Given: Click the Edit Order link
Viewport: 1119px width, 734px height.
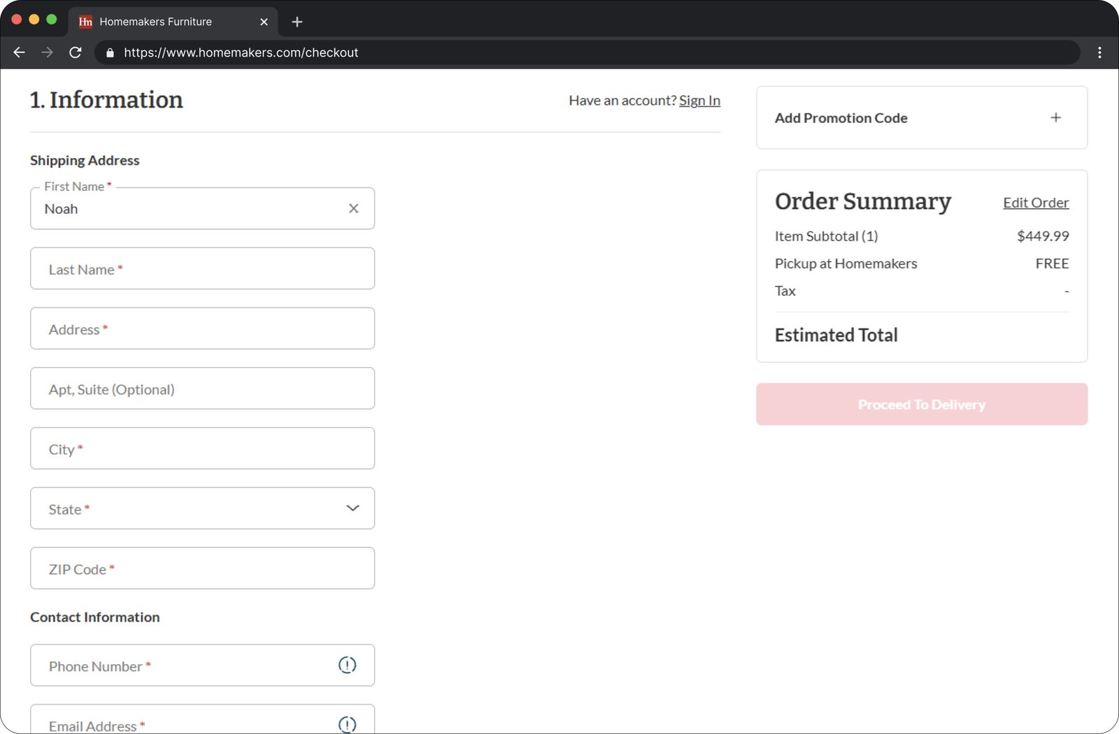Looking at the screenshot, I should coord(1035,203).
